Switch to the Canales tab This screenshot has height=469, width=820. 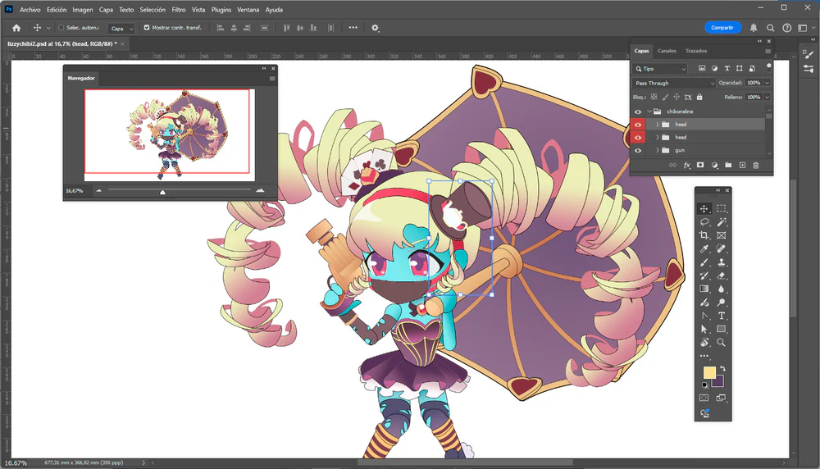pyautogui.click(x=667, y=51)
